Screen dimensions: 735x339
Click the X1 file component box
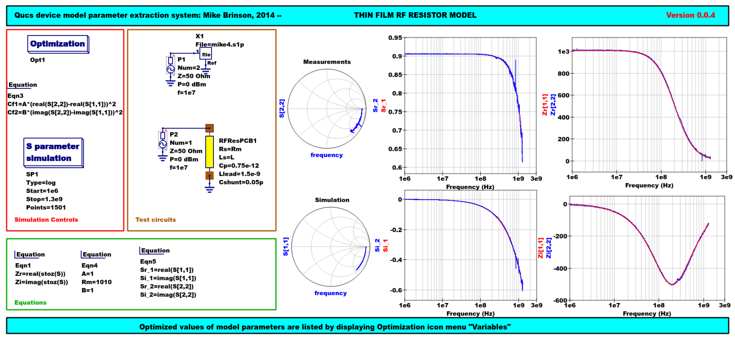coord(206,54)
